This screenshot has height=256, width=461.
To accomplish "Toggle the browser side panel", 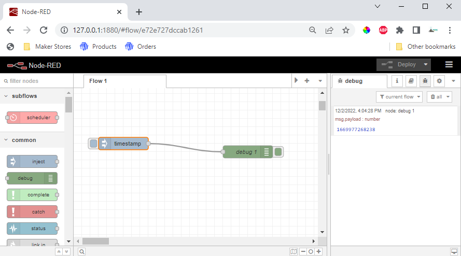I will [416, 30].
